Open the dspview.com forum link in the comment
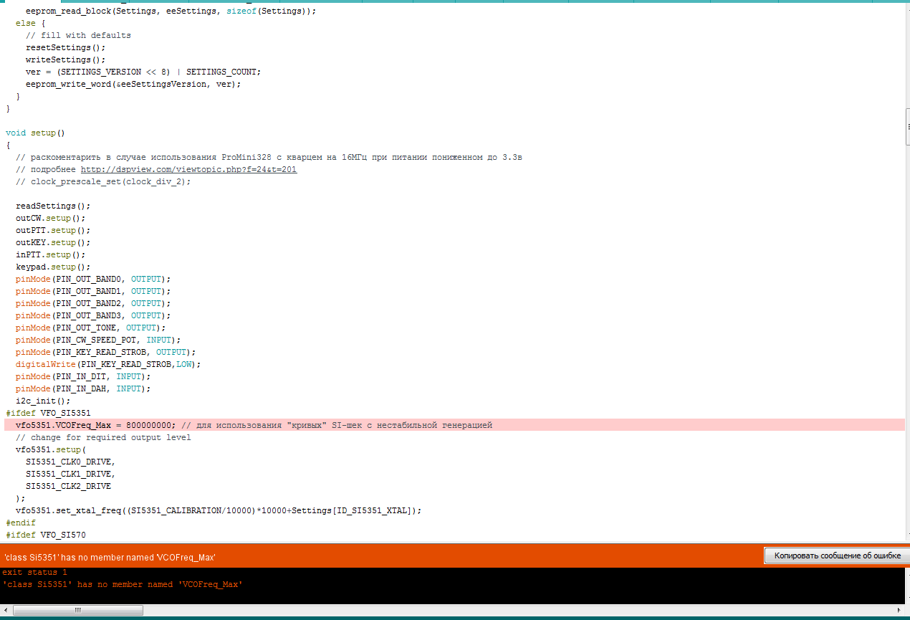Screen dimensions: 910x620 [x=188, y=169]
